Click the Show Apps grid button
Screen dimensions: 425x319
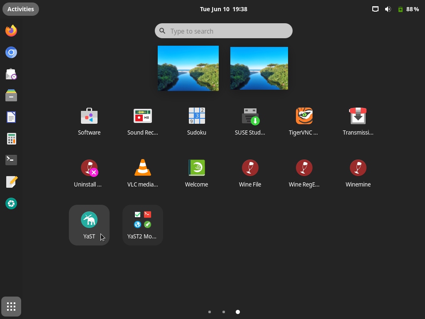(x=11, y=307)
